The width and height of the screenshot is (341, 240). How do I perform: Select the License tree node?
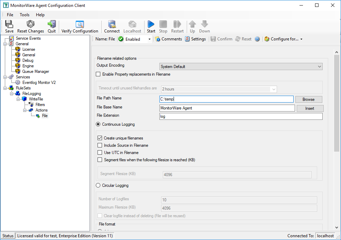pos(28,49)
